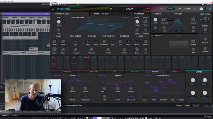The width and height of the screenshot is (213, 119).
Task: Switch to the PLAY view tab
Action: [162, 9]
